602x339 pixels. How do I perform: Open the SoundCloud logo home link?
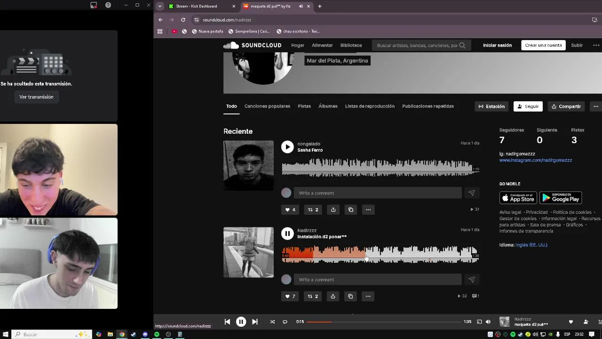pyautogui.click(x=252, y=45)
